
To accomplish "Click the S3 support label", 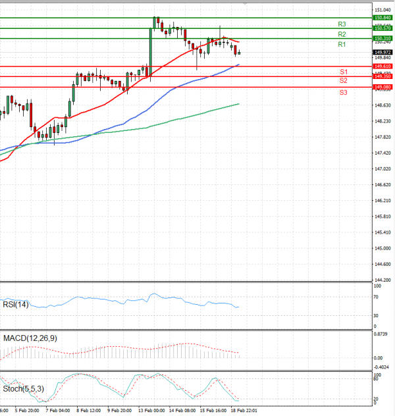I will (x=343, y=92).
